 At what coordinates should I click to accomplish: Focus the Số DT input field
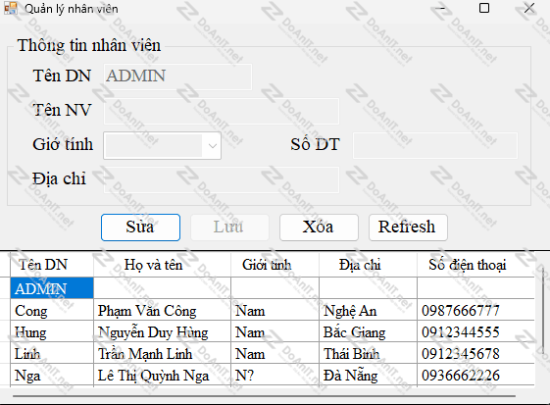tap(435, 145)
